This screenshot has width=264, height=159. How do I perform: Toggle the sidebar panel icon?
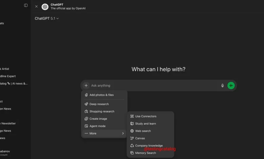pyautogui.click(x=26, y=5)
